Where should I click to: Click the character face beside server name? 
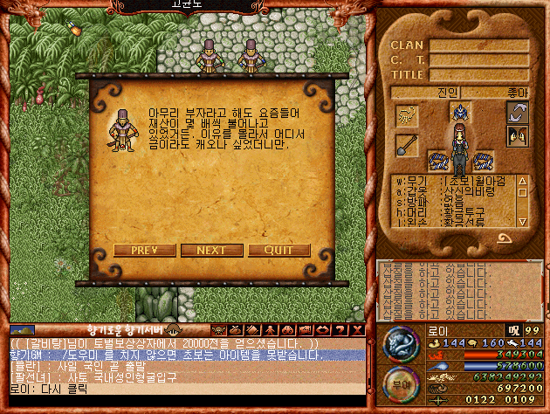coord(173,330)
